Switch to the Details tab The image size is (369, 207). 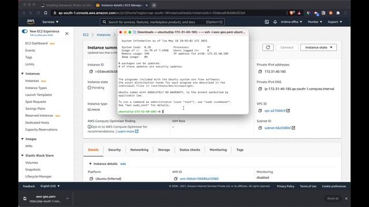[93, 149]
